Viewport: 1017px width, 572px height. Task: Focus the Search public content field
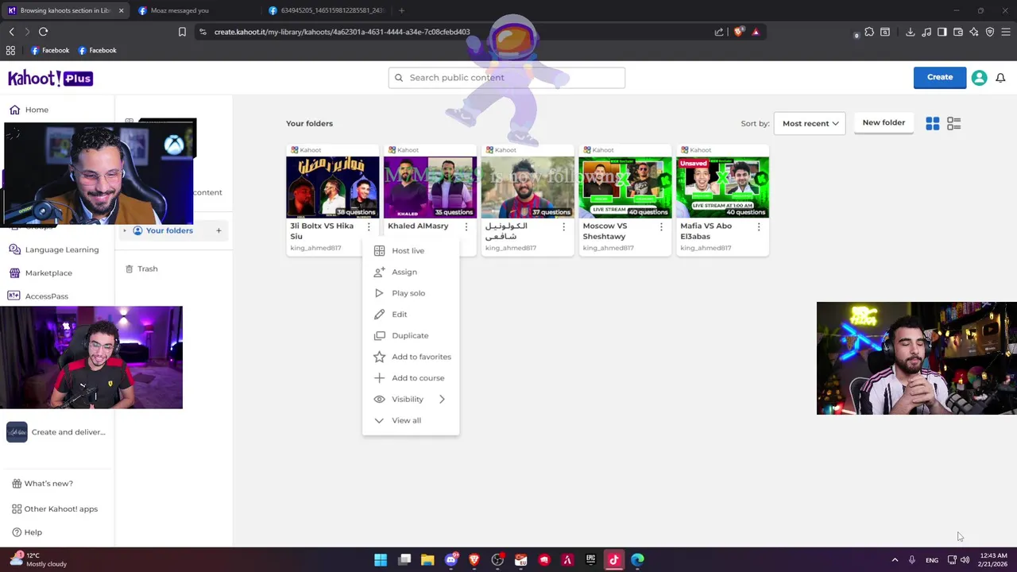point(507,77)
